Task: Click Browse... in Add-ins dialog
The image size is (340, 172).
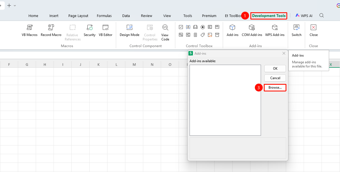Action: coord(275,88)
